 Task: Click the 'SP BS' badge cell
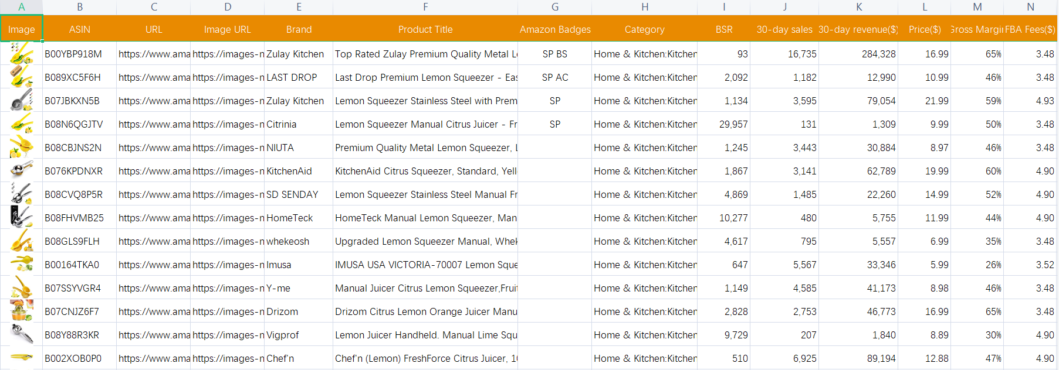554,54
